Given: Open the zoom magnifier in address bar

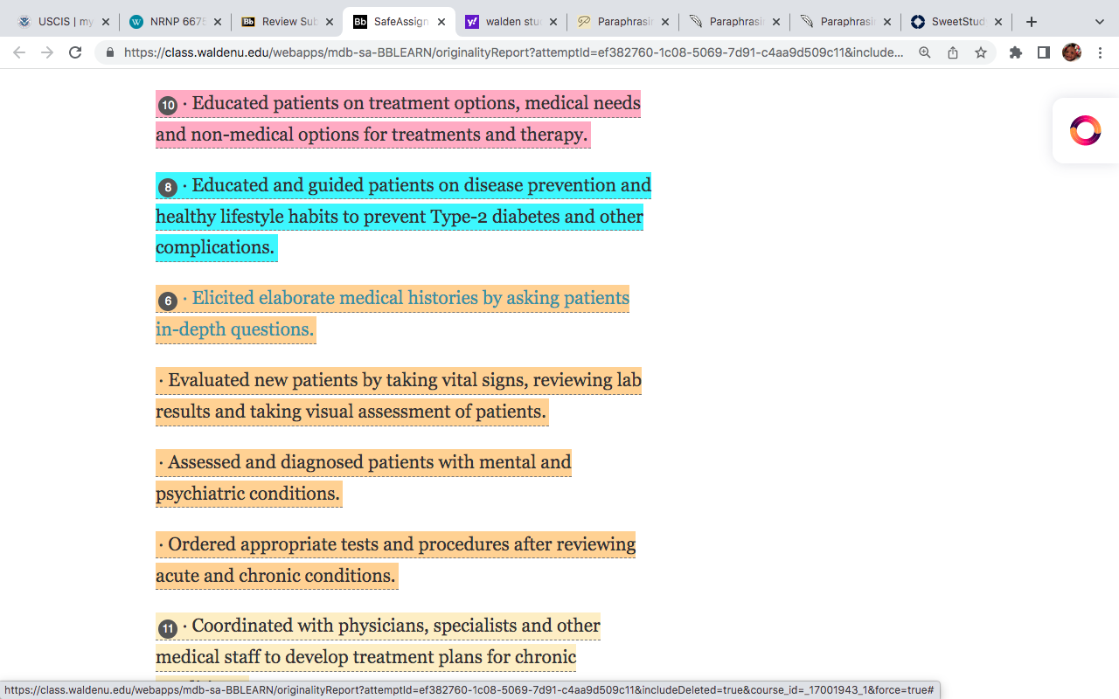Looking at the screenshot, I should coord(925,52).
